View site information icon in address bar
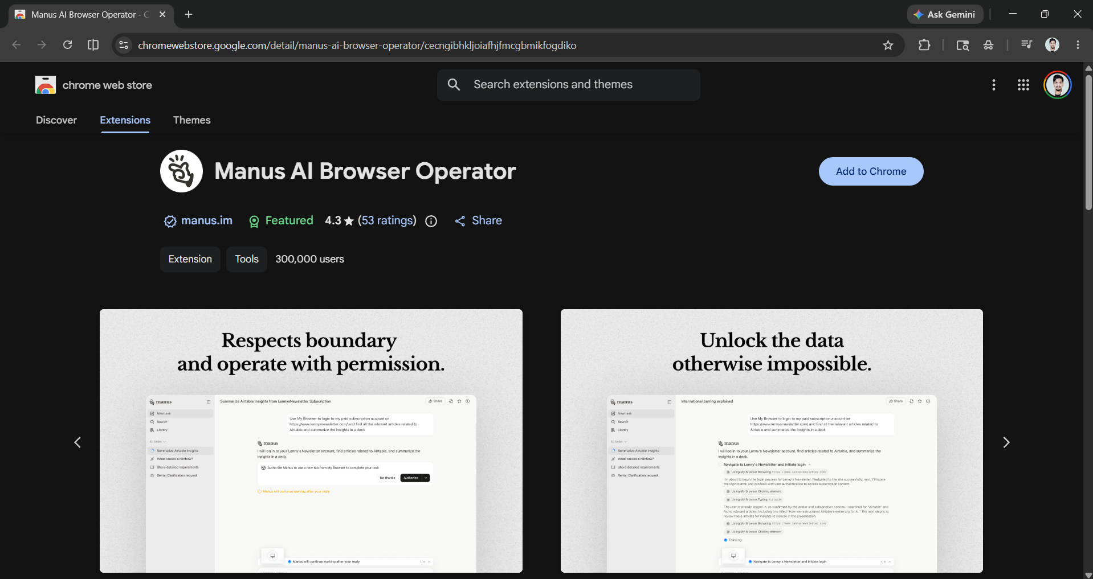1093x579 pixels. coord(124,45)
